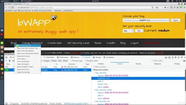The image size is (186, 105).
Task: Collapse the top_security cookie node
Action: tap(95, 73)
